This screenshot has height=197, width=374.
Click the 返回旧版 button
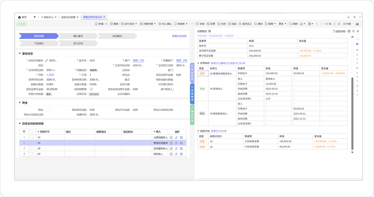339,31
